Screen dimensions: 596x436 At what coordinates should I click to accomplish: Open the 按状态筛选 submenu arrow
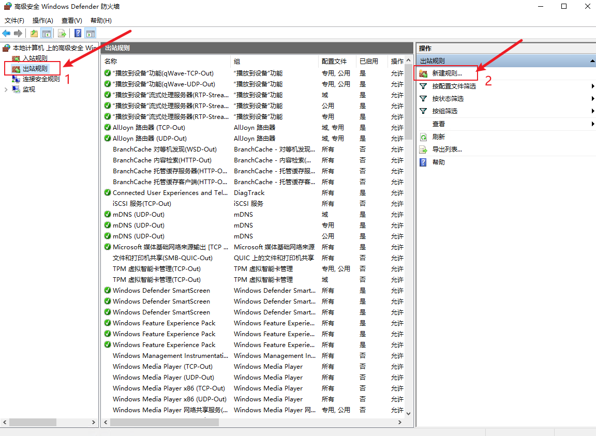(x=592, y=99)
